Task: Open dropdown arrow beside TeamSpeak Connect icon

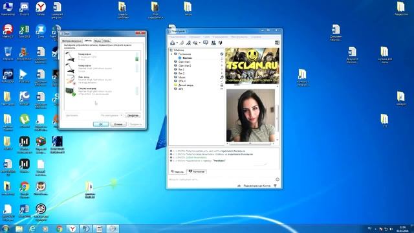Action: click(177, 43)
